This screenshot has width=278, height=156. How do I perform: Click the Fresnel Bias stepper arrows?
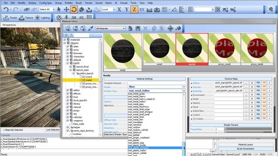[225, 129]
